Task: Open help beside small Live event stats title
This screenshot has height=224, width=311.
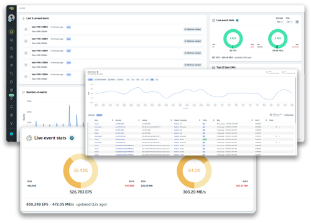Action: point(238,21)
